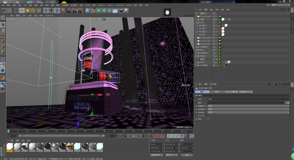Open the X-Particles menu
The height and width of the screenshot is (160, 294).
(x=119, y=5)
